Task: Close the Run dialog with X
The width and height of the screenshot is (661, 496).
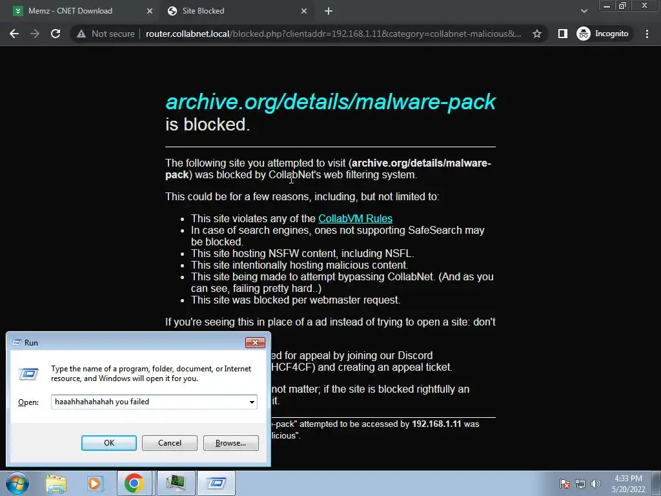Action: pos(255,342)
